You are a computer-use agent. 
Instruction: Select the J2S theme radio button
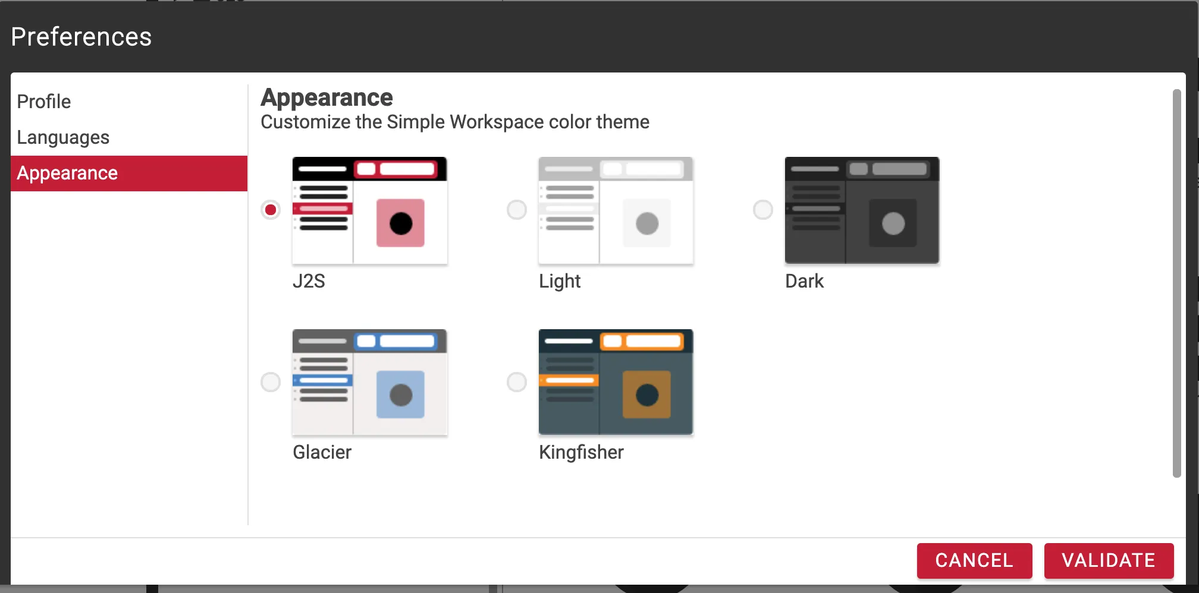pyautogui.click(x=271, y=210)
